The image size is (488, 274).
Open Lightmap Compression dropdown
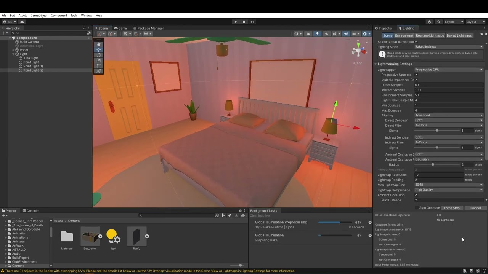[449, 190]
